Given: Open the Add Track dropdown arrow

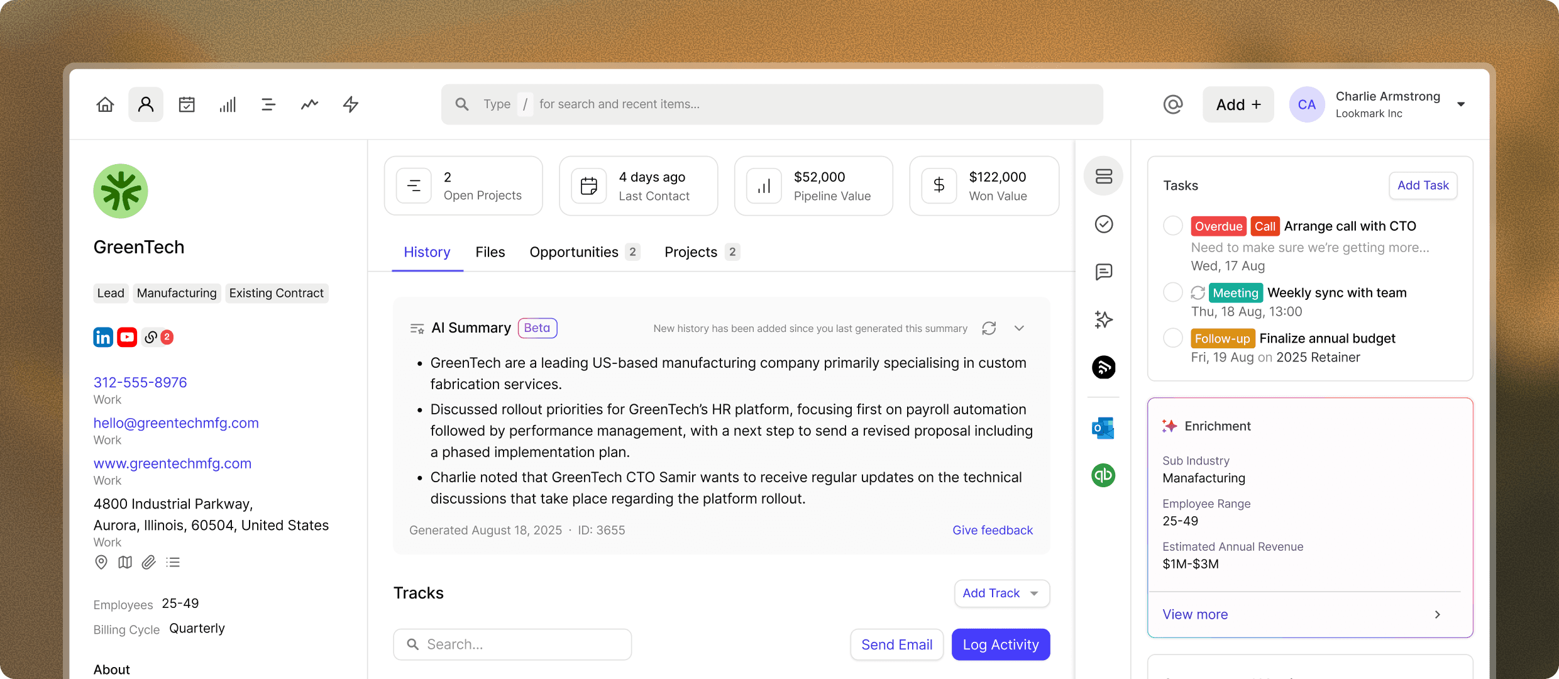Looking at the screenshot, I should 1034,593.
